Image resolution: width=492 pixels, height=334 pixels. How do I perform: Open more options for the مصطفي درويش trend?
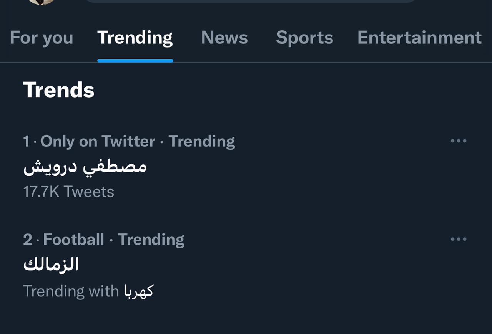point(459,141)
